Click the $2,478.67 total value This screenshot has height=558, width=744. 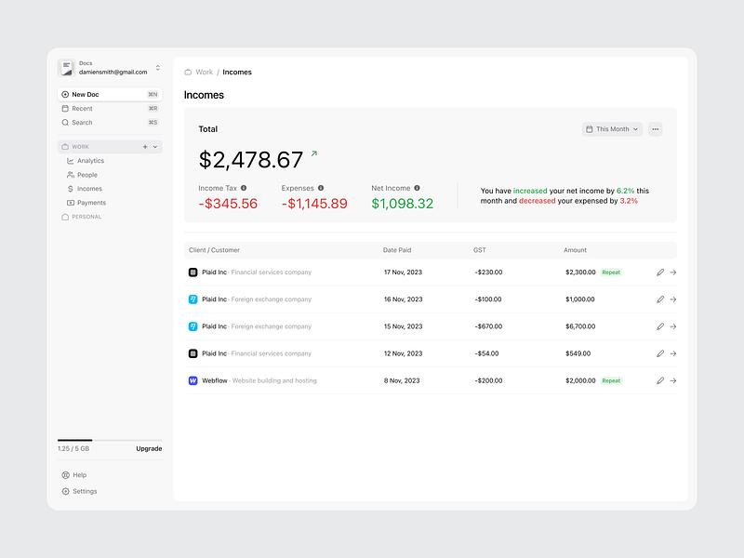click(250, 160)
